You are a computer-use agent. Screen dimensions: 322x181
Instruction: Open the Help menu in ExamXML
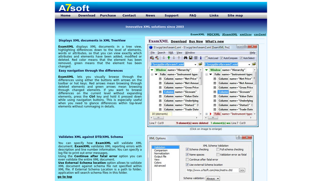pyautogui.click(x=252, y=53)
